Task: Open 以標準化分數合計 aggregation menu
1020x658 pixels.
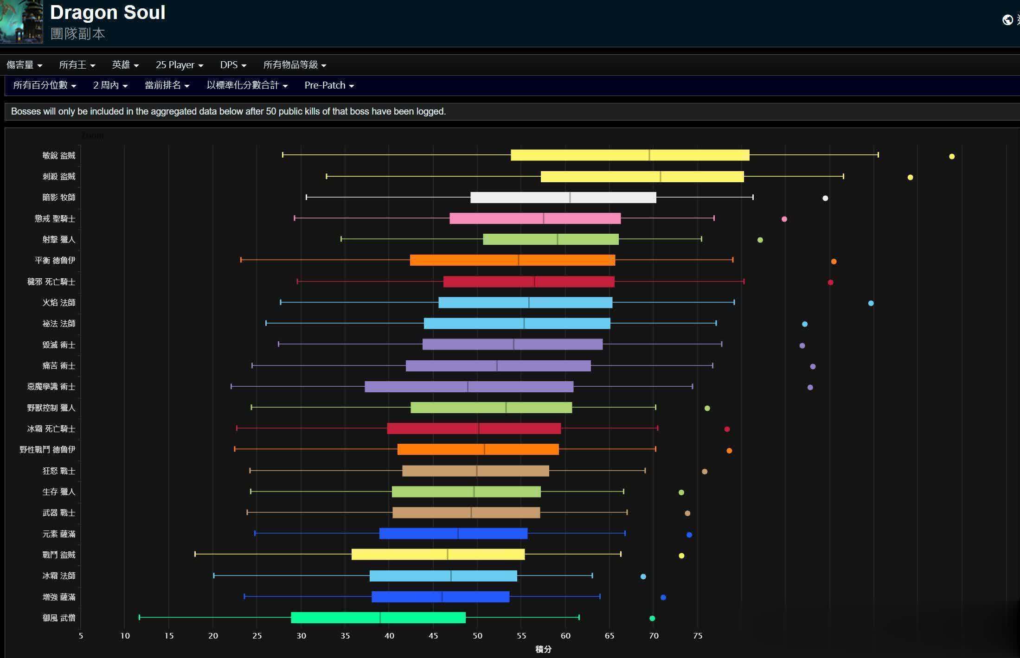Action: click(x=247, y=85)
